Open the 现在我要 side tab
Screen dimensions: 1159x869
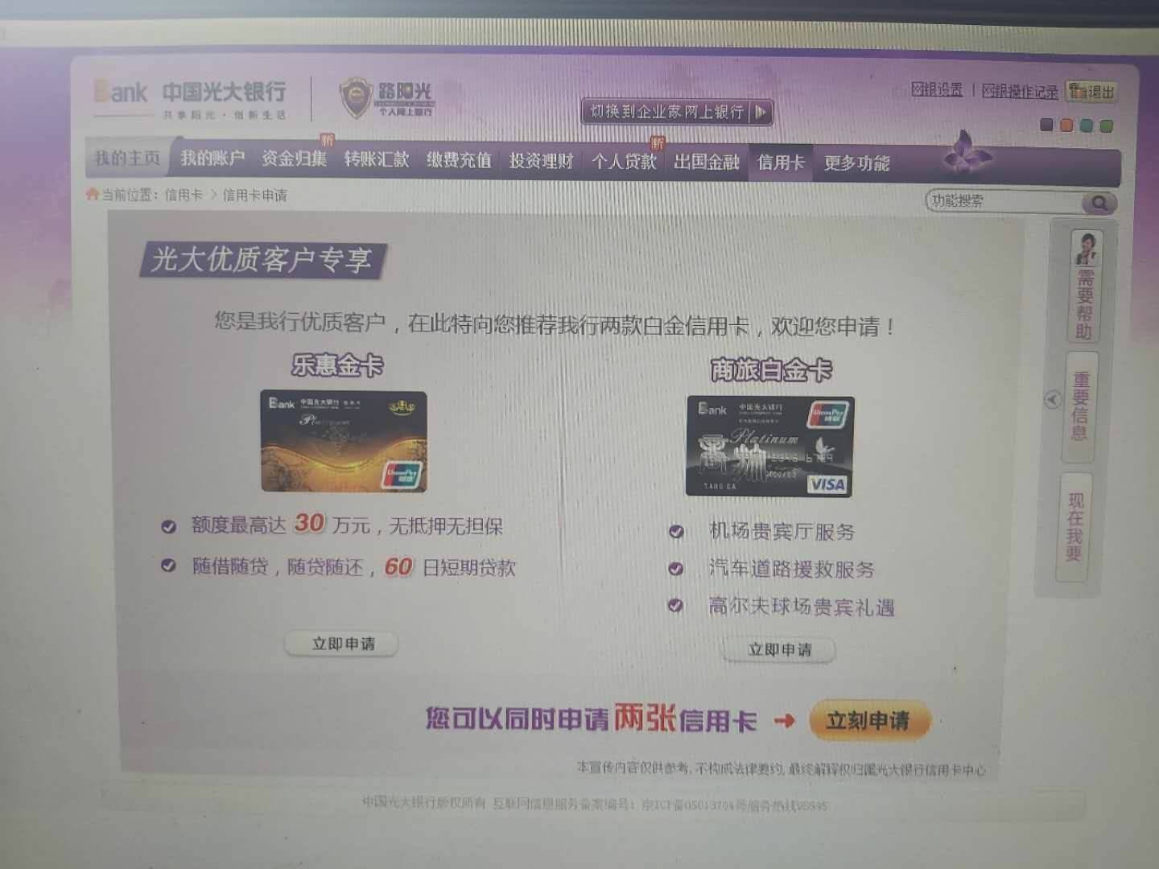(1074, 527)
